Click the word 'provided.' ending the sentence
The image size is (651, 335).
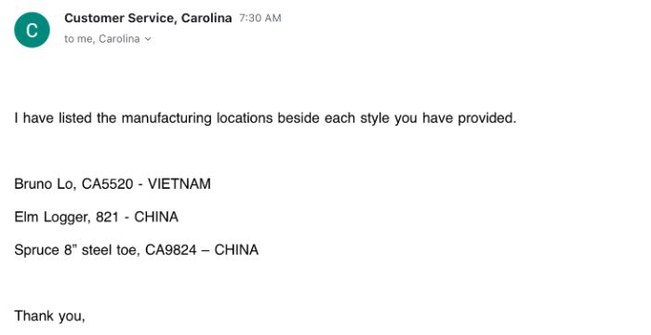tap(487, 118)
